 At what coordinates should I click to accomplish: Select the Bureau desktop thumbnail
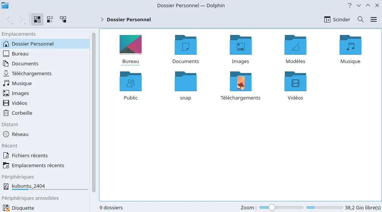(131, 45)
